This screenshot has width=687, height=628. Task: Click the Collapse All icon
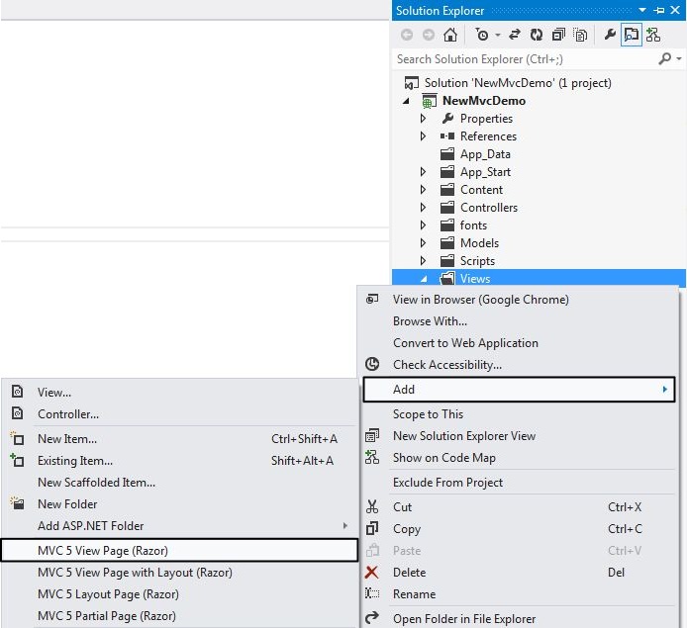pos(558,35)
